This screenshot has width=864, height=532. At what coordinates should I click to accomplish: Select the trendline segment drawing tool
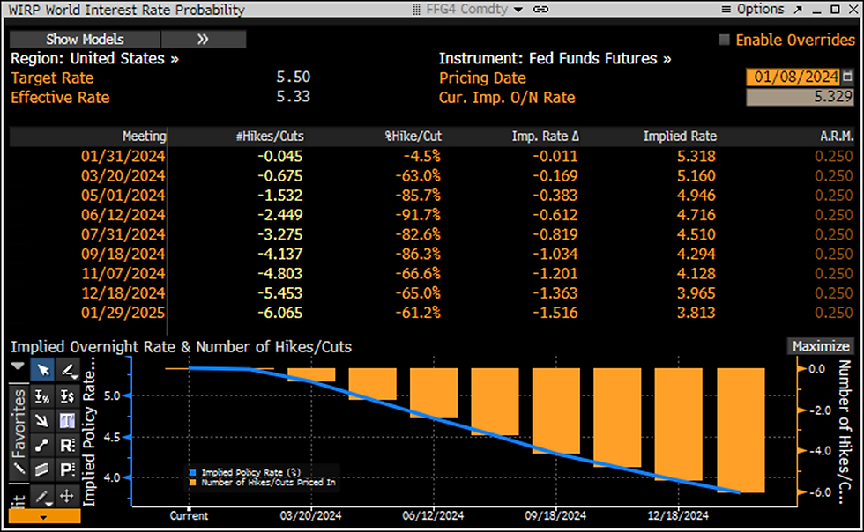42,443
